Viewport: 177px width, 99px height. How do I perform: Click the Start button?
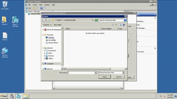pyautogui.click(x=4, y=96)
